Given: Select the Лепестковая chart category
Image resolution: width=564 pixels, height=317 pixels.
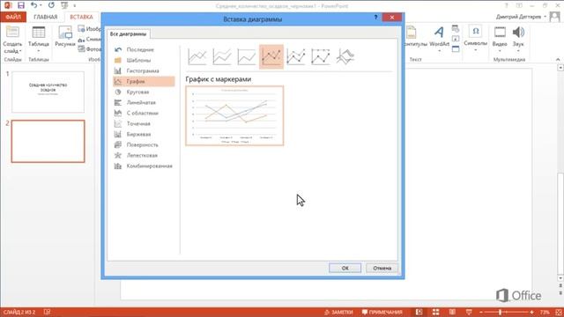Looking at the screenshot, I should click(144, 155).
